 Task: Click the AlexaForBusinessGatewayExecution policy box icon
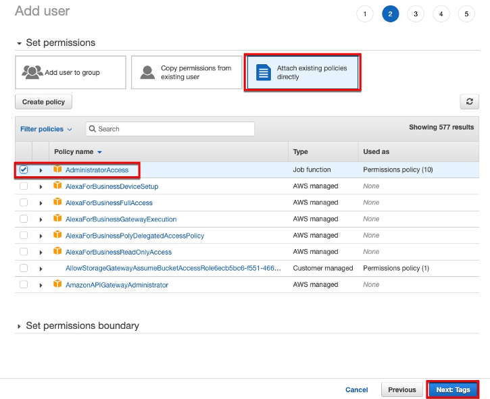pyautogui.click(x=57, y=218)
